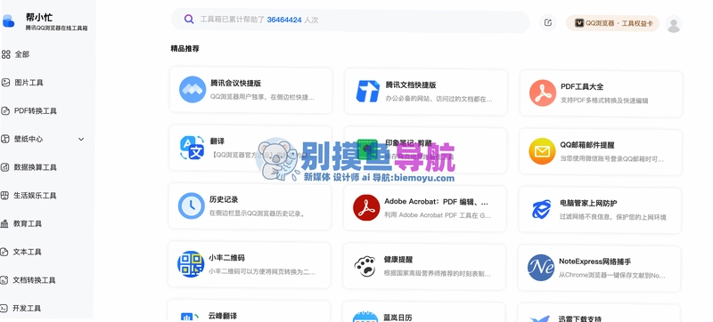This screenshot has height=322, width=713.
Task: Click the yellow QQ邮箱 envelope icon
Action: click(x=542, y=151)
